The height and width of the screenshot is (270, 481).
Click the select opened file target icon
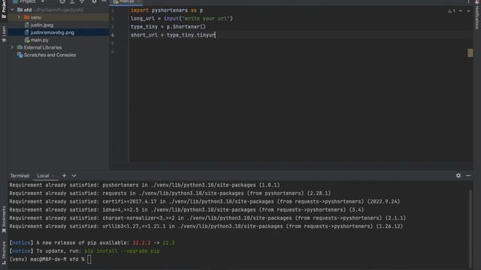coord(62,1)
